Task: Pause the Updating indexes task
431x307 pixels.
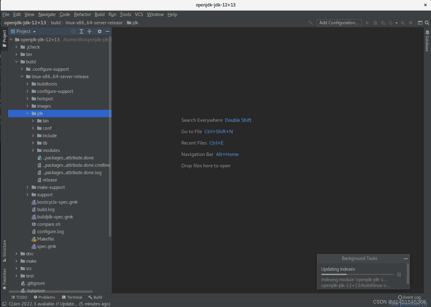Action: pyautogui.click(x=399, y=275)
